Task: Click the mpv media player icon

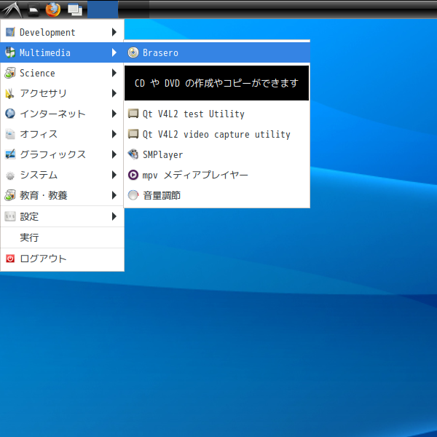Action: [133, 175]
